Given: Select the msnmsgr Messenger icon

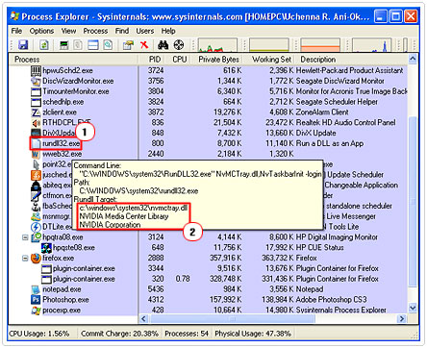Looking at the screenshot, I should pyautogui.click(x=36, y=216).
